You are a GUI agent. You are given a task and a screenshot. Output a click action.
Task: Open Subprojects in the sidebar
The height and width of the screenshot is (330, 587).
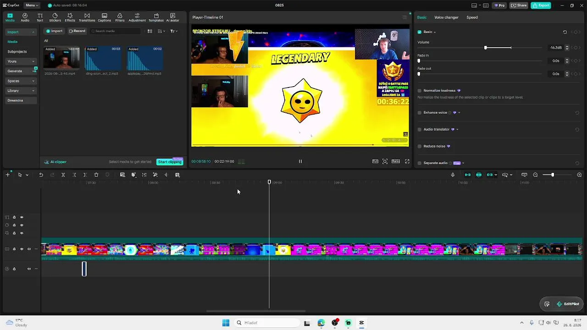(x=17, y=52)
